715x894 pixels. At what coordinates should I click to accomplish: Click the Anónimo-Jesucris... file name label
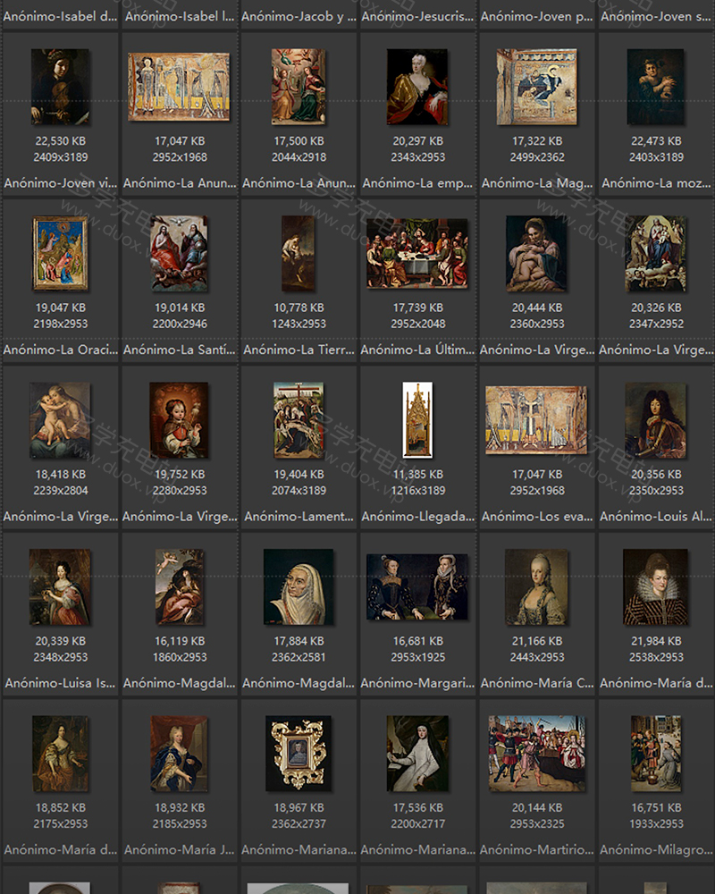click(x=417, y=16)
